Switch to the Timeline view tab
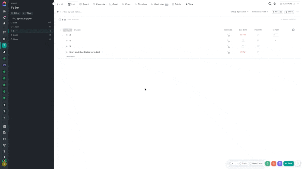The height and width of the screenshot is (169, 302). coord(141,4)
